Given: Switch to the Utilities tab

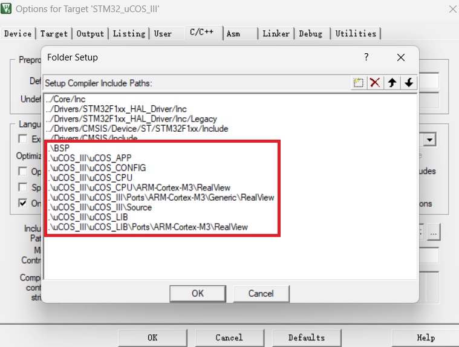Looking at the screenshot, I should click(x=356, y=34).
